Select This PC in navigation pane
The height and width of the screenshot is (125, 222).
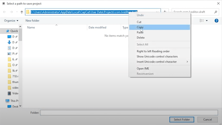point(12,101)
